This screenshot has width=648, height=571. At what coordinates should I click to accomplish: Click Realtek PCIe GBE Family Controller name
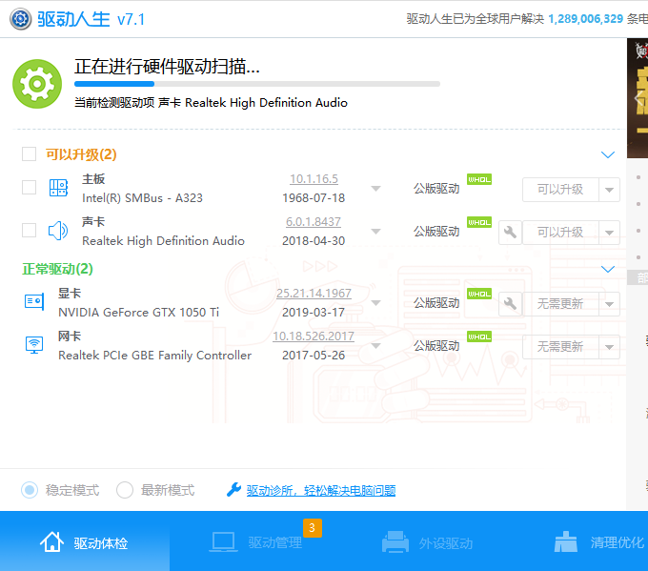point(155,356)
